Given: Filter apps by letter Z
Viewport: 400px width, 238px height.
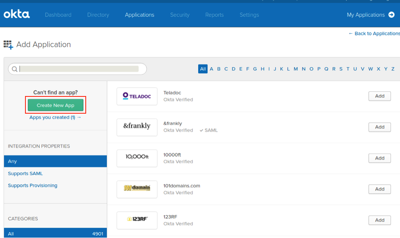Looking at the screenshot, I should [x=393, y=69].
